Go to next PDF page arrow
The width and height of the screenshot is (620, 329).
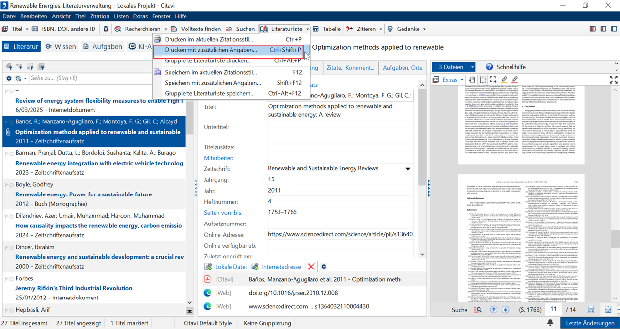(x=505, y=310)
